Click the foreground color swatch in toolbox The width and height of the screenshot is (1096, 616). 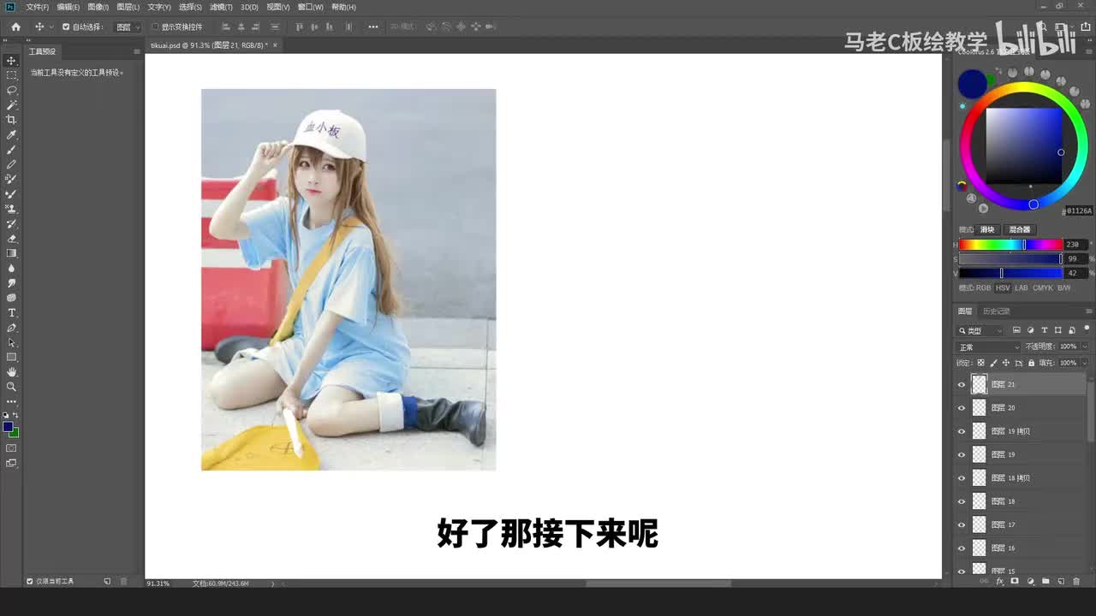pos(9,427)
